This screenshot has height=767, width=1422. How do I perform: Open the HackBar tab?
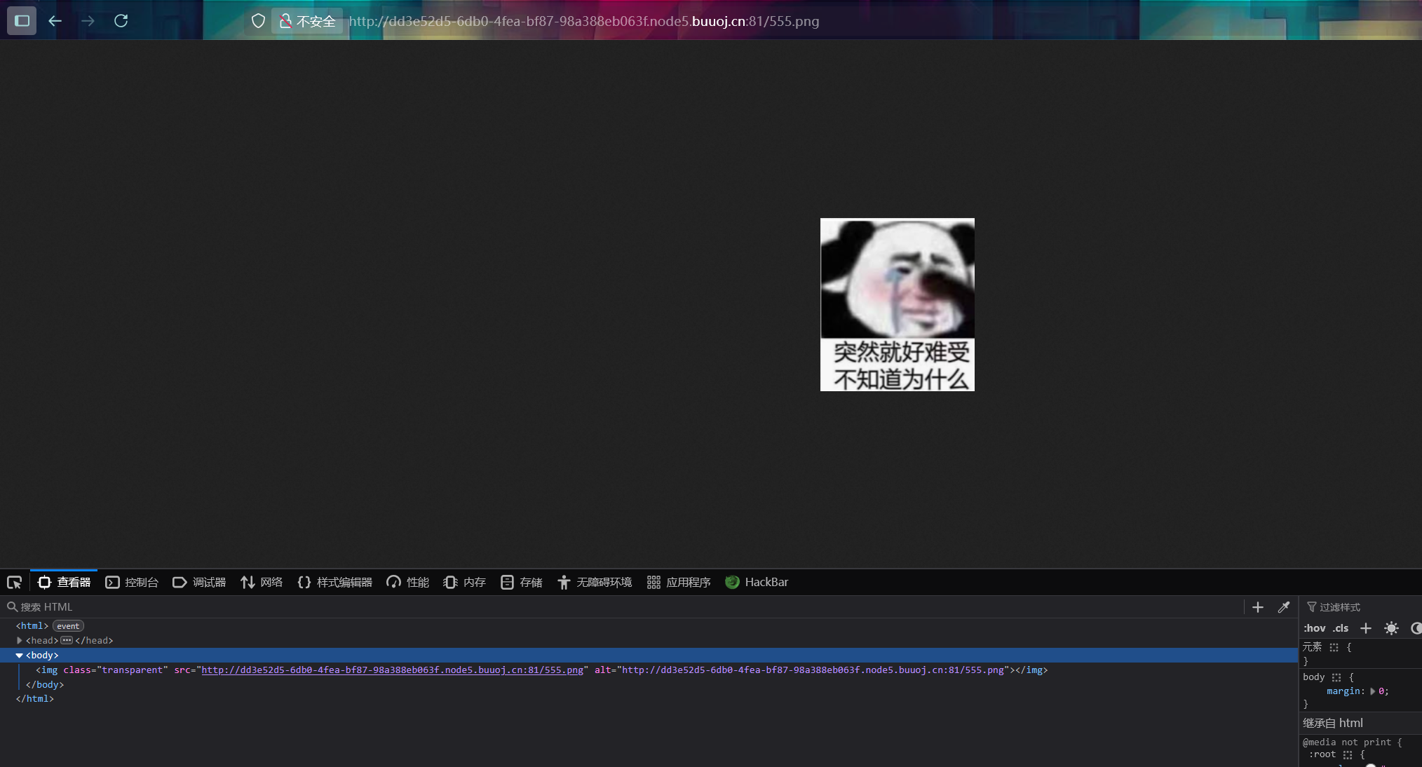[x=757, y=582]
